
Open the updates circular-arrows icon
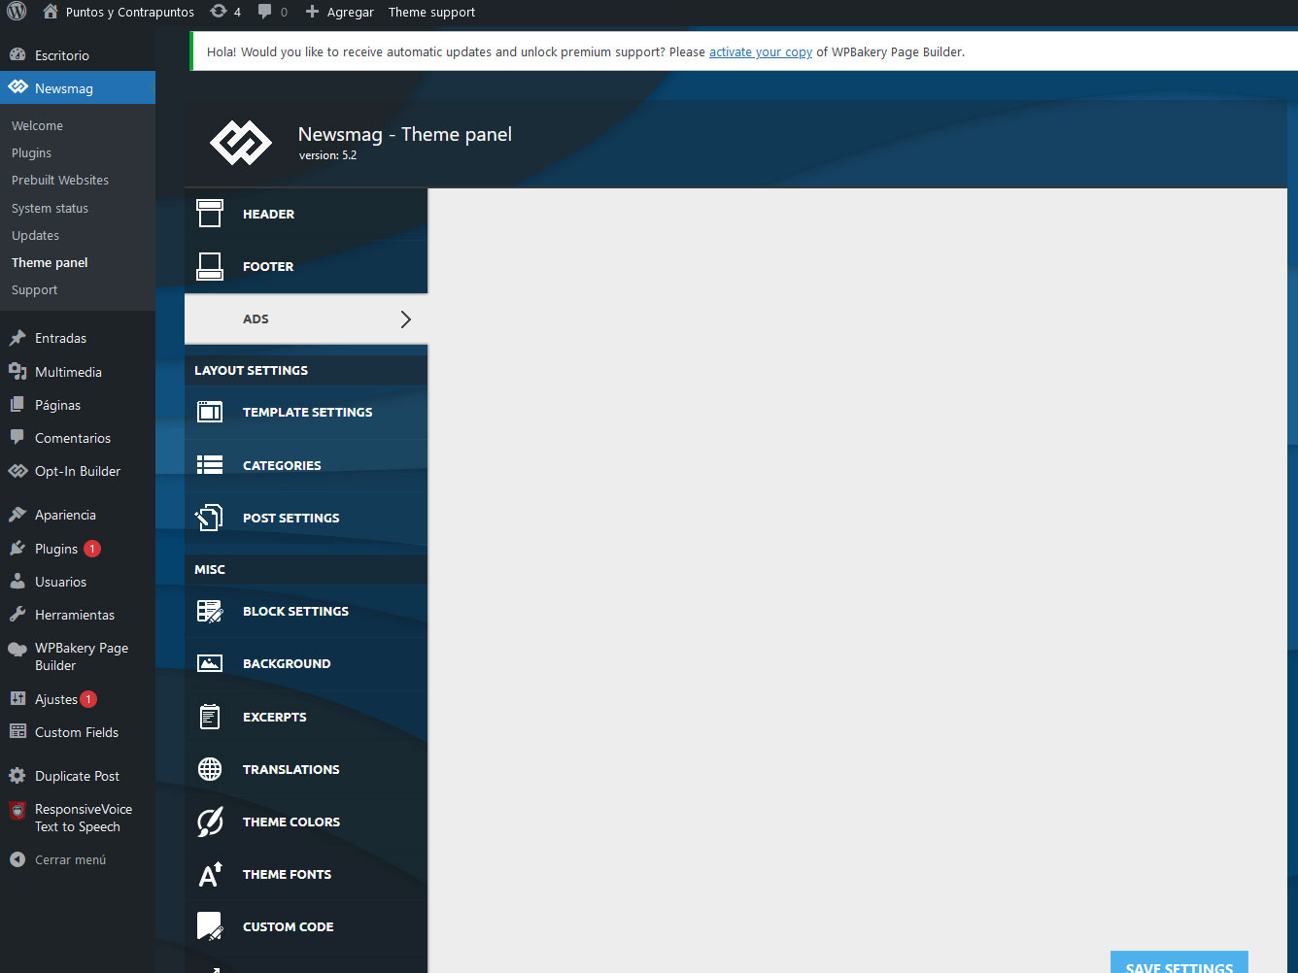pos(219,12)
